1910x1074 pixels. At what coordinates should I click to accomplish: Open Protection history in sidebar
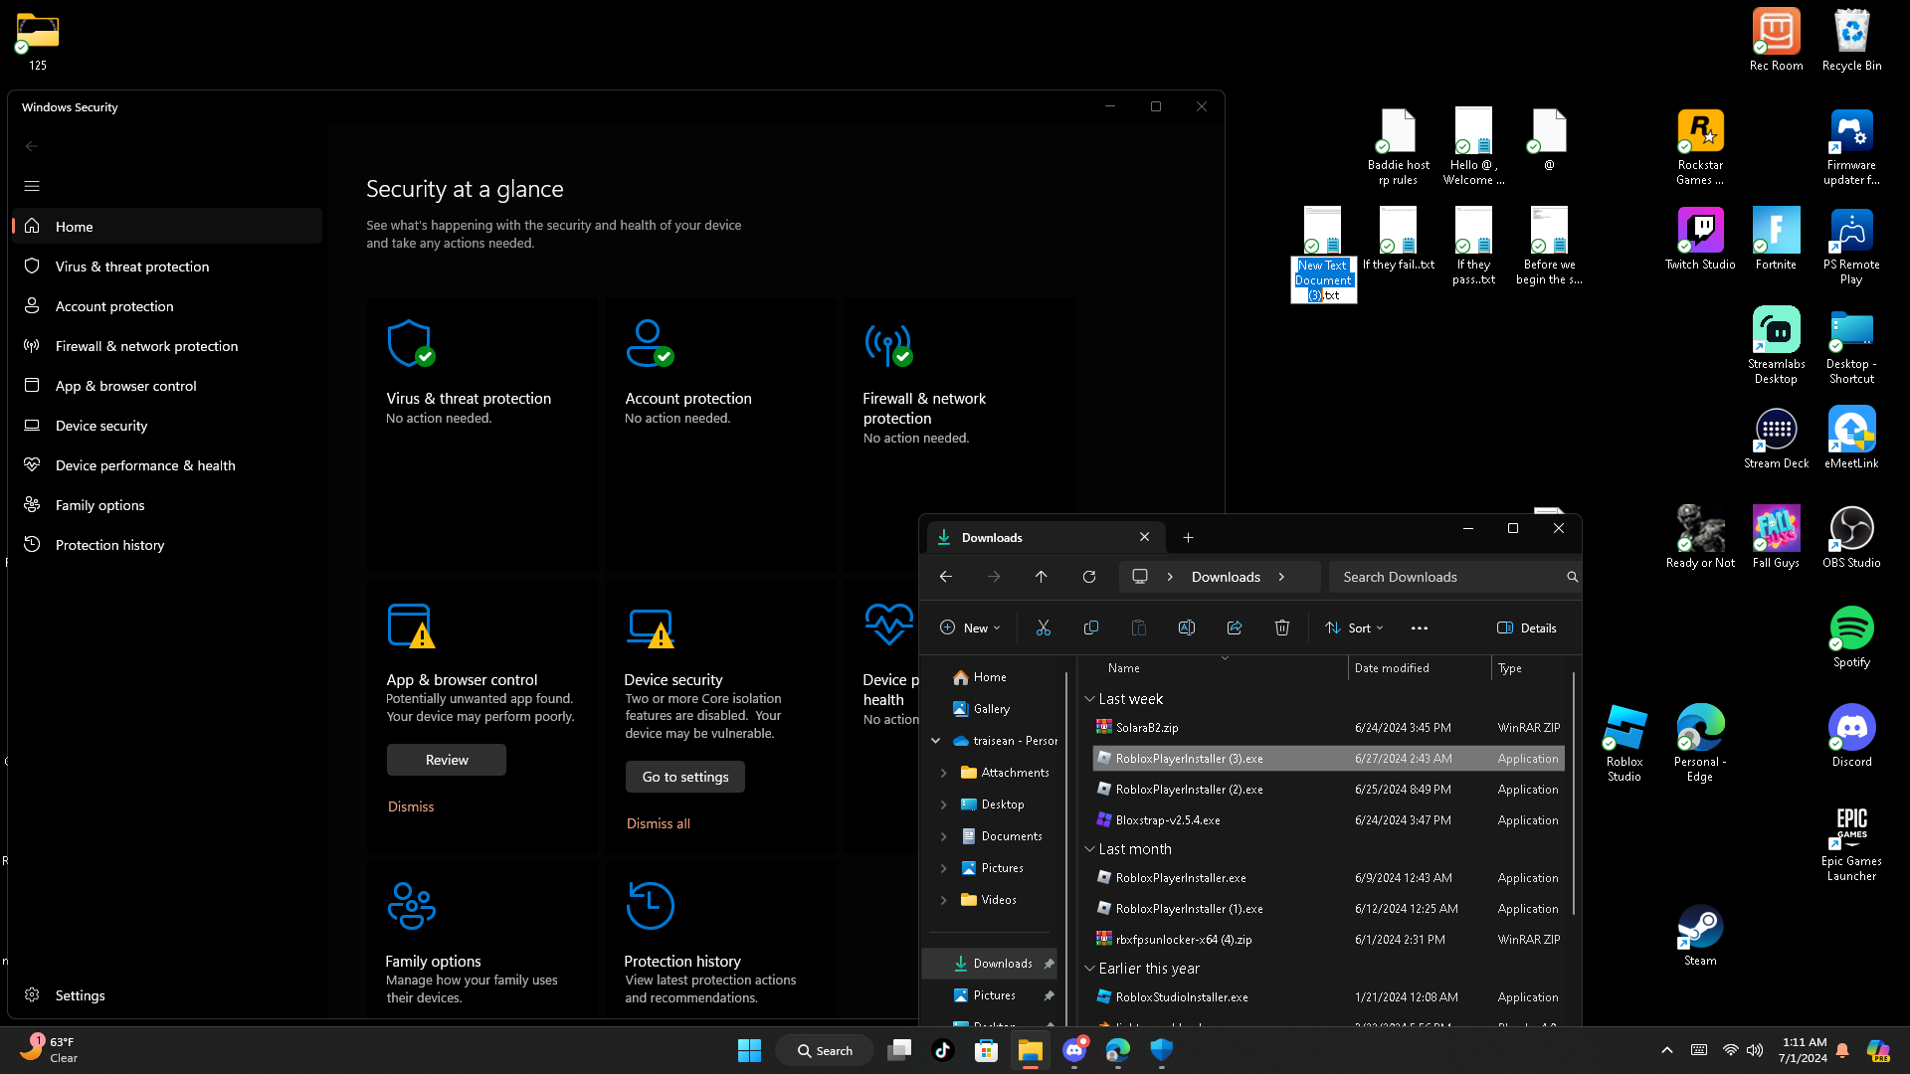pos(167,545)
